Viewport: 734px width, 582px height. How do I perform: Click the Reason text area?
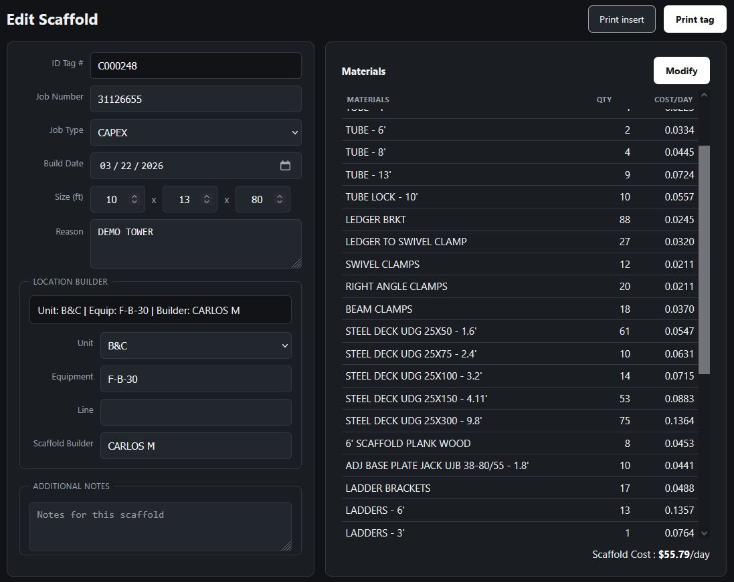pyautogui.click(x=195, y=244)
